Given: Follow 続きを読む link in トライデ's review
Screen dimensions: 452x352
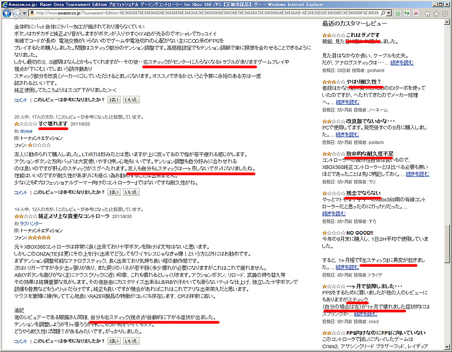Looking at the screenshot, I should (347, 267).
